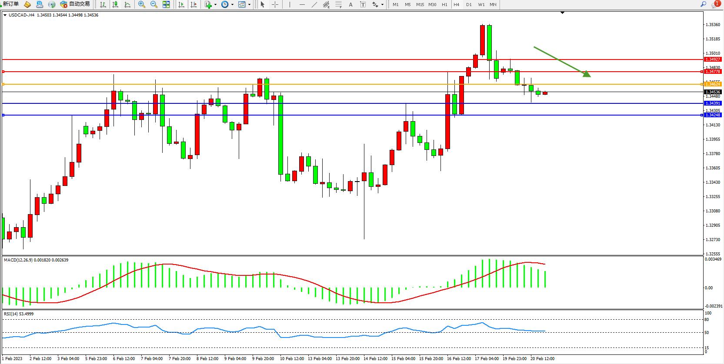The width and height of the screenshot is (724, 364).
Task: Click the zoom in magnifier icon
Action: [x=141, y=4]
